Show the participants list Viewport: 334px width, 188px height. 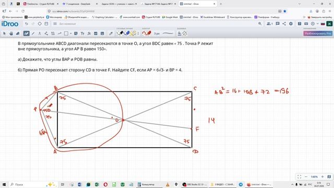(x=270, y=23)
